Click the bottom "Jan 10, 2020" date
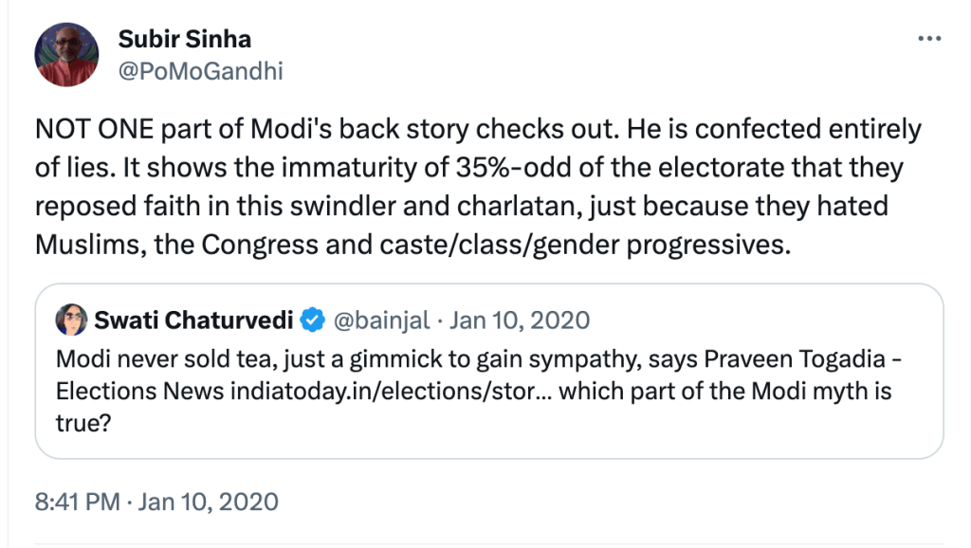Viewport: 971px width, 548px height. coord(209,502)
